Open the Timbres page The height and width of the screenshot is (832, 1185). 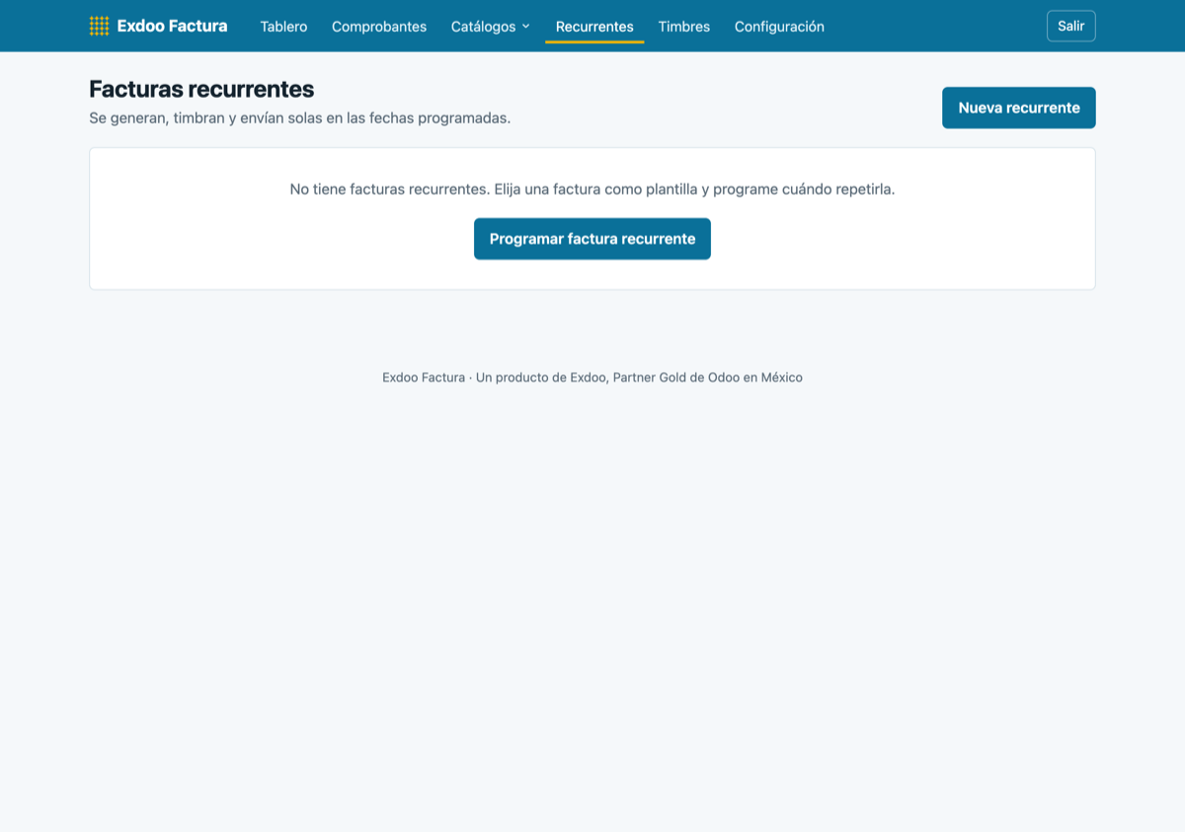(x=684, y=27)
